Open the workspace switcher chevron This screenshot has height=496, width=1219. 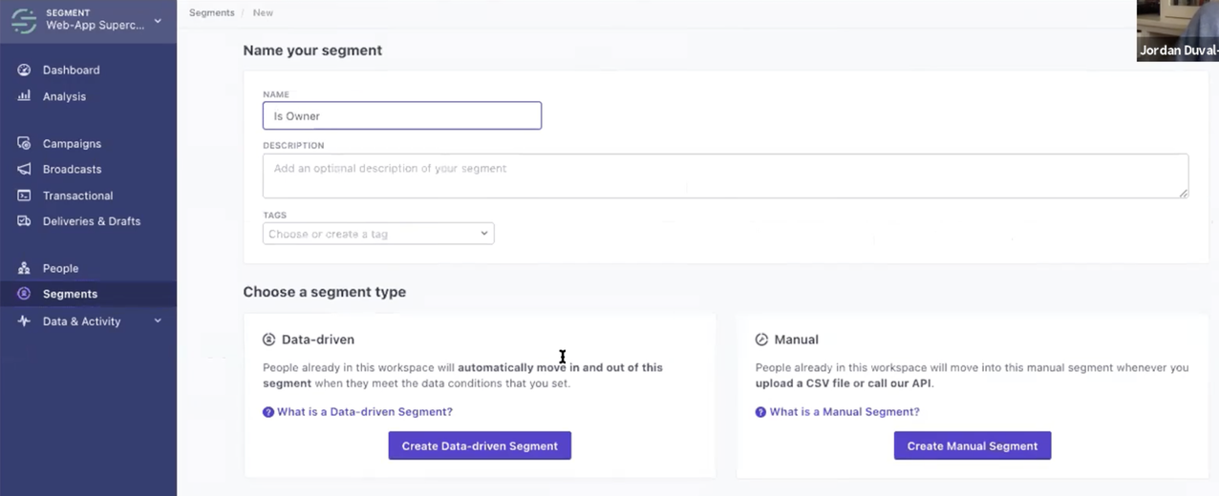pos(158,20)
